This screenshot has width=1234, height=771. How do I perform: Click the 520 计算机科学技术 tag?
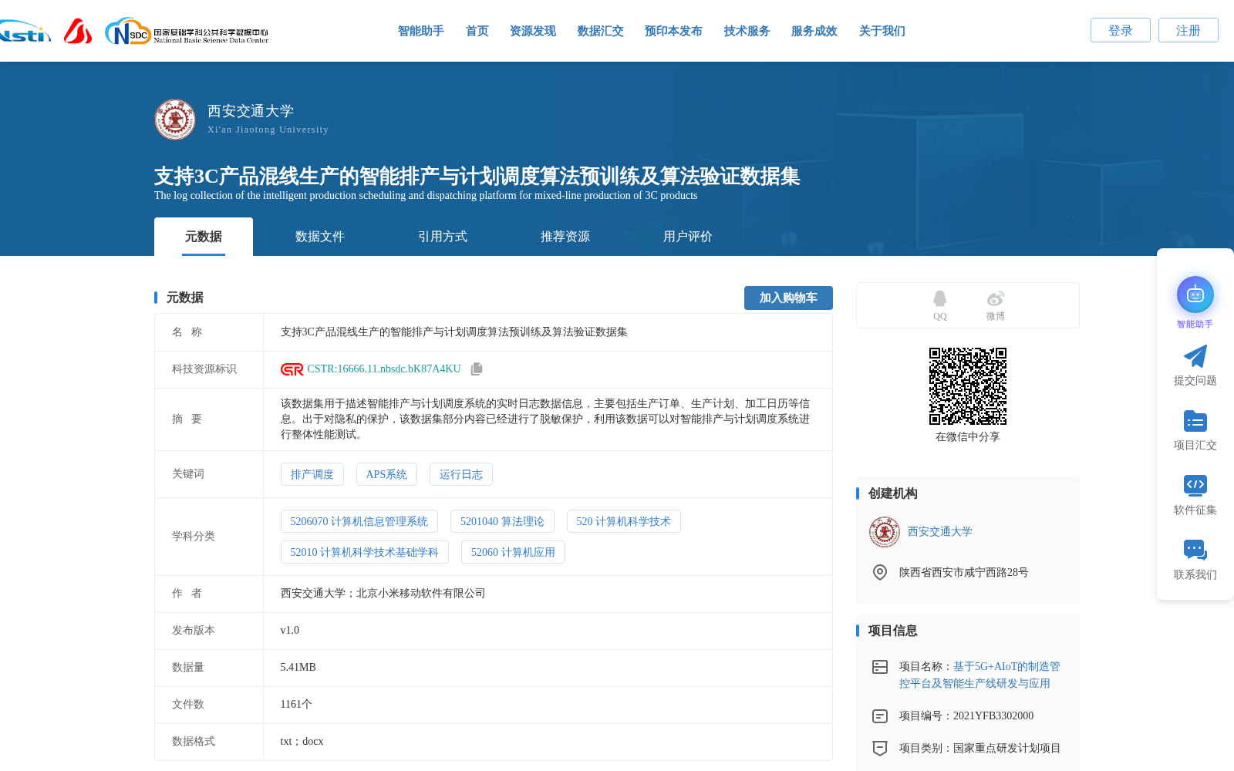(x=624, y=521)
